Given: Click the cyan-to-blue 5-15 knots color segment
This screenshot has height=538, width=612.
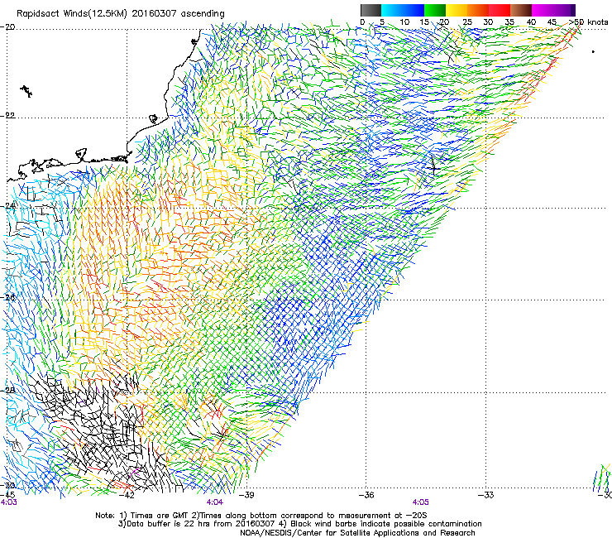Looking at the screenshot, I should click(403, 10).
